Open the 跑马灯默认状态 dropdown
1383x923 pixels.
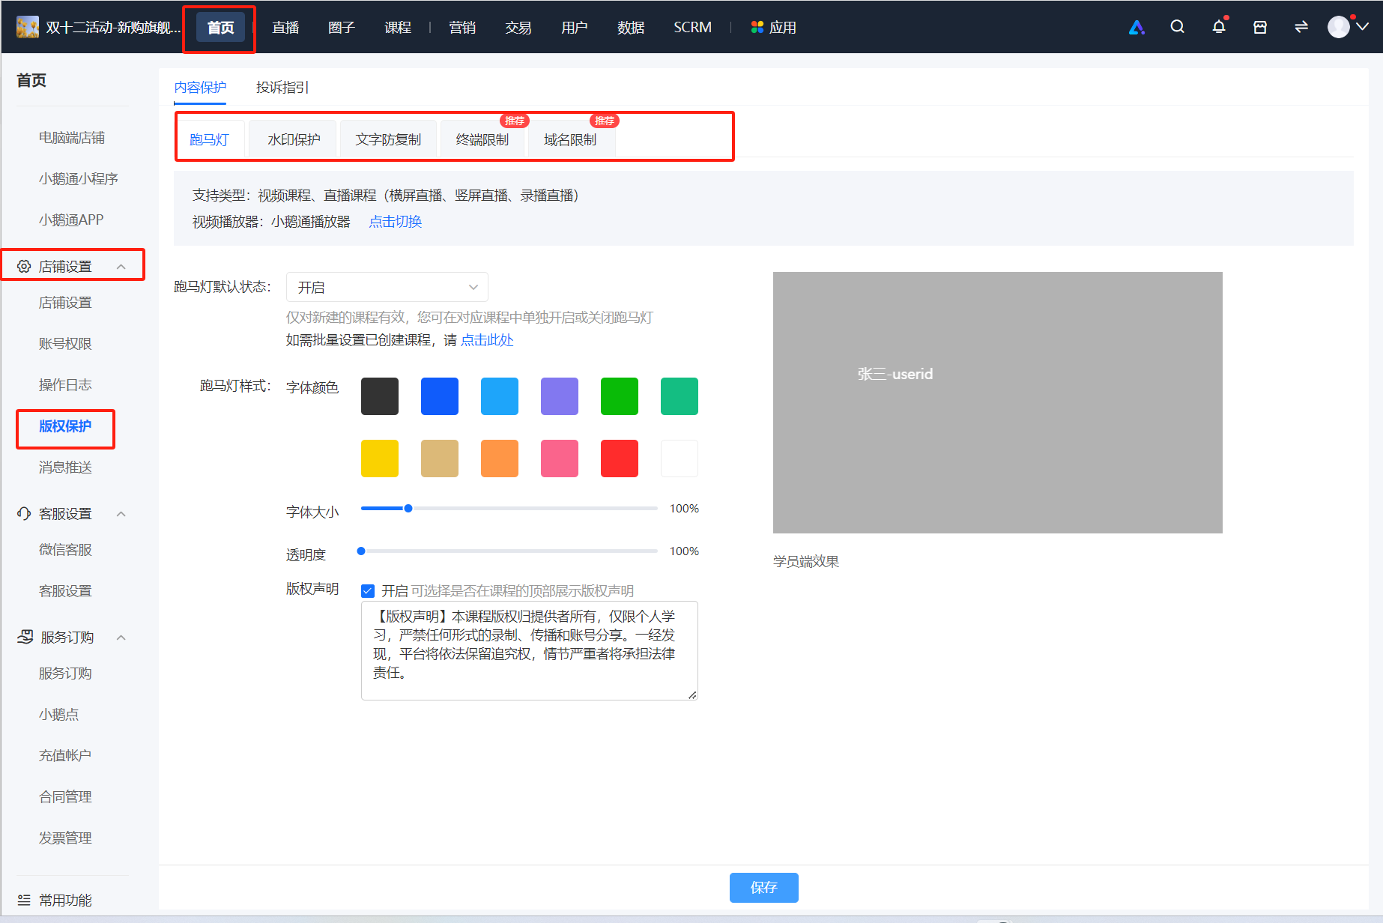(x=387, y=287)
